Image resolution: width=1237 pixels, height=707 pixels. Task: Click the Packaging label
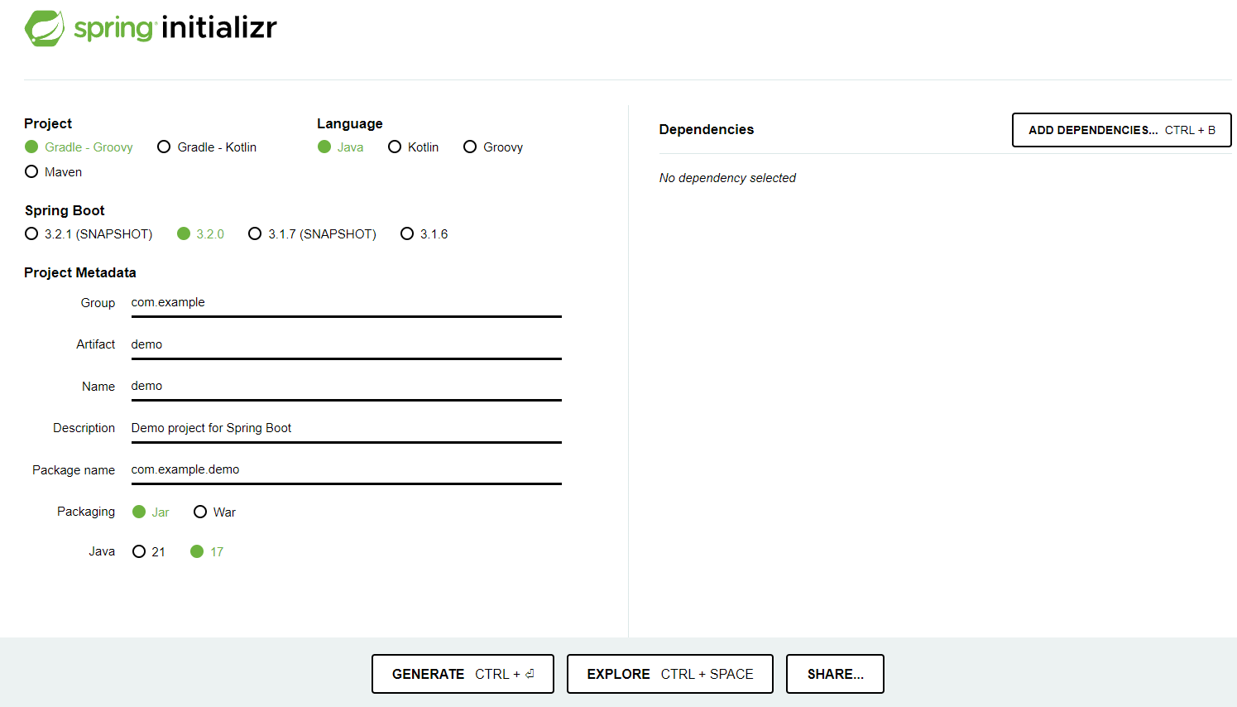click(x=86, y=512)
